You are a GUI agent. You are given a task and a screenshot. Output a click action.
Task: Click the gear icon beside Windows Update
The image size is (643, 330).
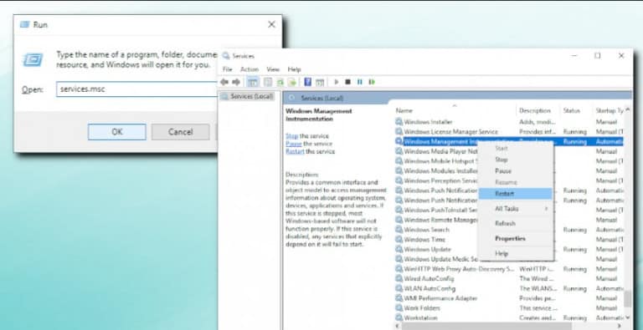coord(399,249)
